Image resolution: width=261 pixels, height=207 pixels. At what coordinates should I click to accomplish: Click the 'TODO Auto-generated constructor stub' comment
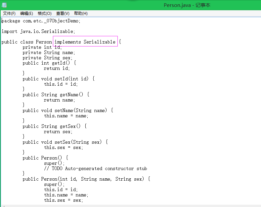(99, 168)
